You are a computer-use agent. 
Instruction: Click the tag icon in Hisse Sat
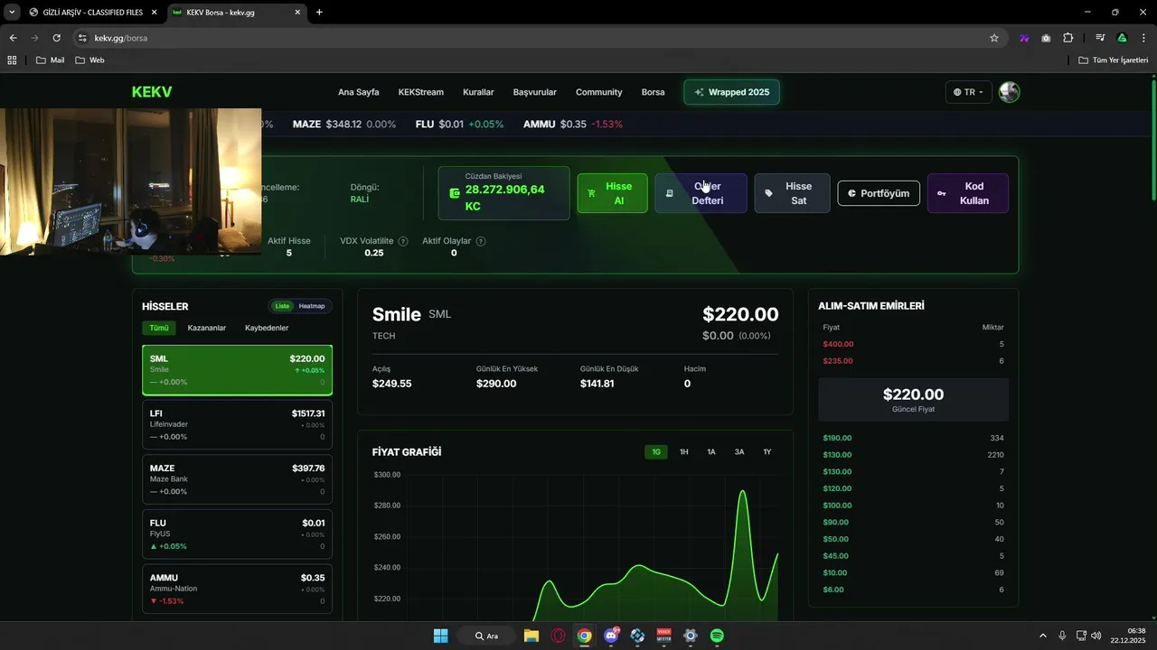pos(769,193)
